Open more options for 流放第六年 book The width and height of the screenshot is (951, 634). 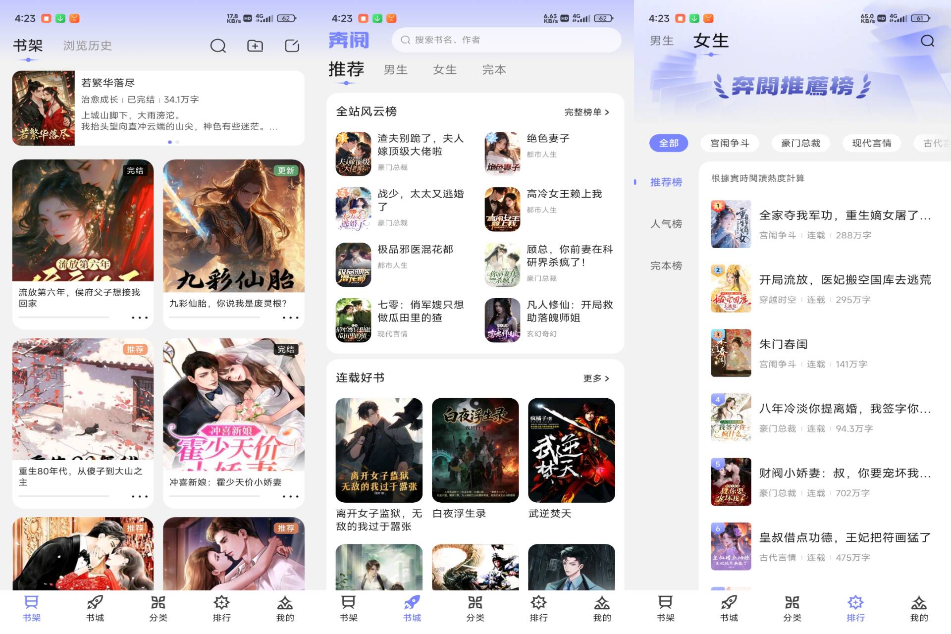pyautogui.click(x=140, y=317)
